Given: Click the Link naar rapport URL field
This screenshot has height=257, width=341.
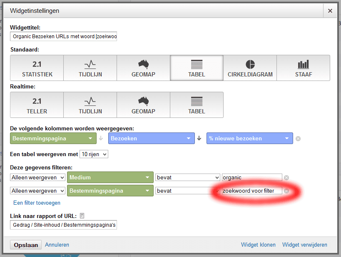Looking at the screenshot, I should point(64,225).
